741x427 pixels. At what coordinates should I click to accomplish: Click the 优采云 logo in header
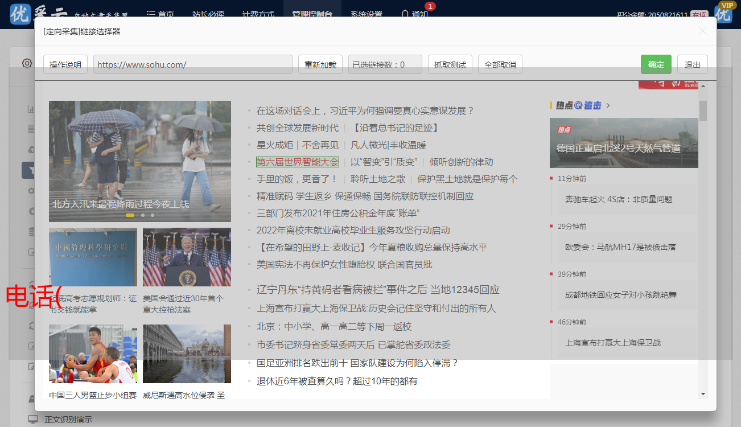(20, 14)
